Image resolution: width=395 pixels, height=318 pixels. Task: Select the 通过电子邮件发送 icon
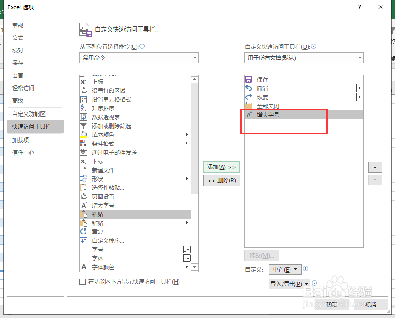point(84,152)
